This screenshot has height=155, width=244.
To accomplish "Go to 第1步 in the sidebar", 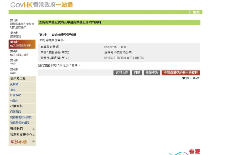I will pos(22,24).
